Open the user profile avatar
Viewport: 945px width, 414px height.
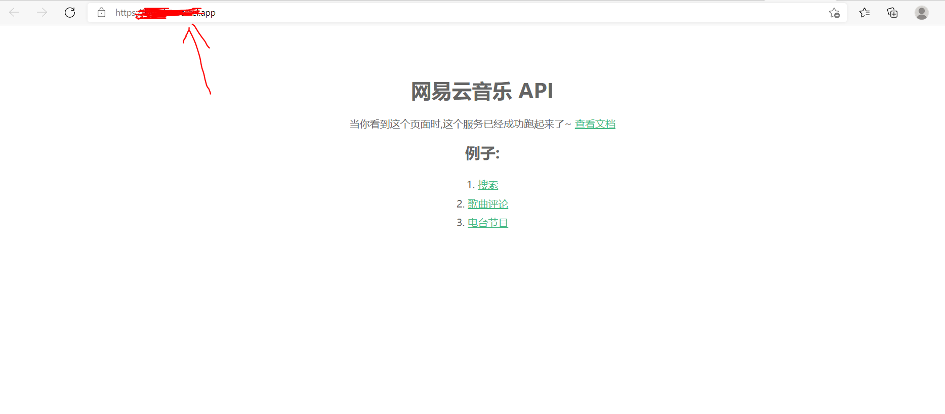[x=922, y=13]
